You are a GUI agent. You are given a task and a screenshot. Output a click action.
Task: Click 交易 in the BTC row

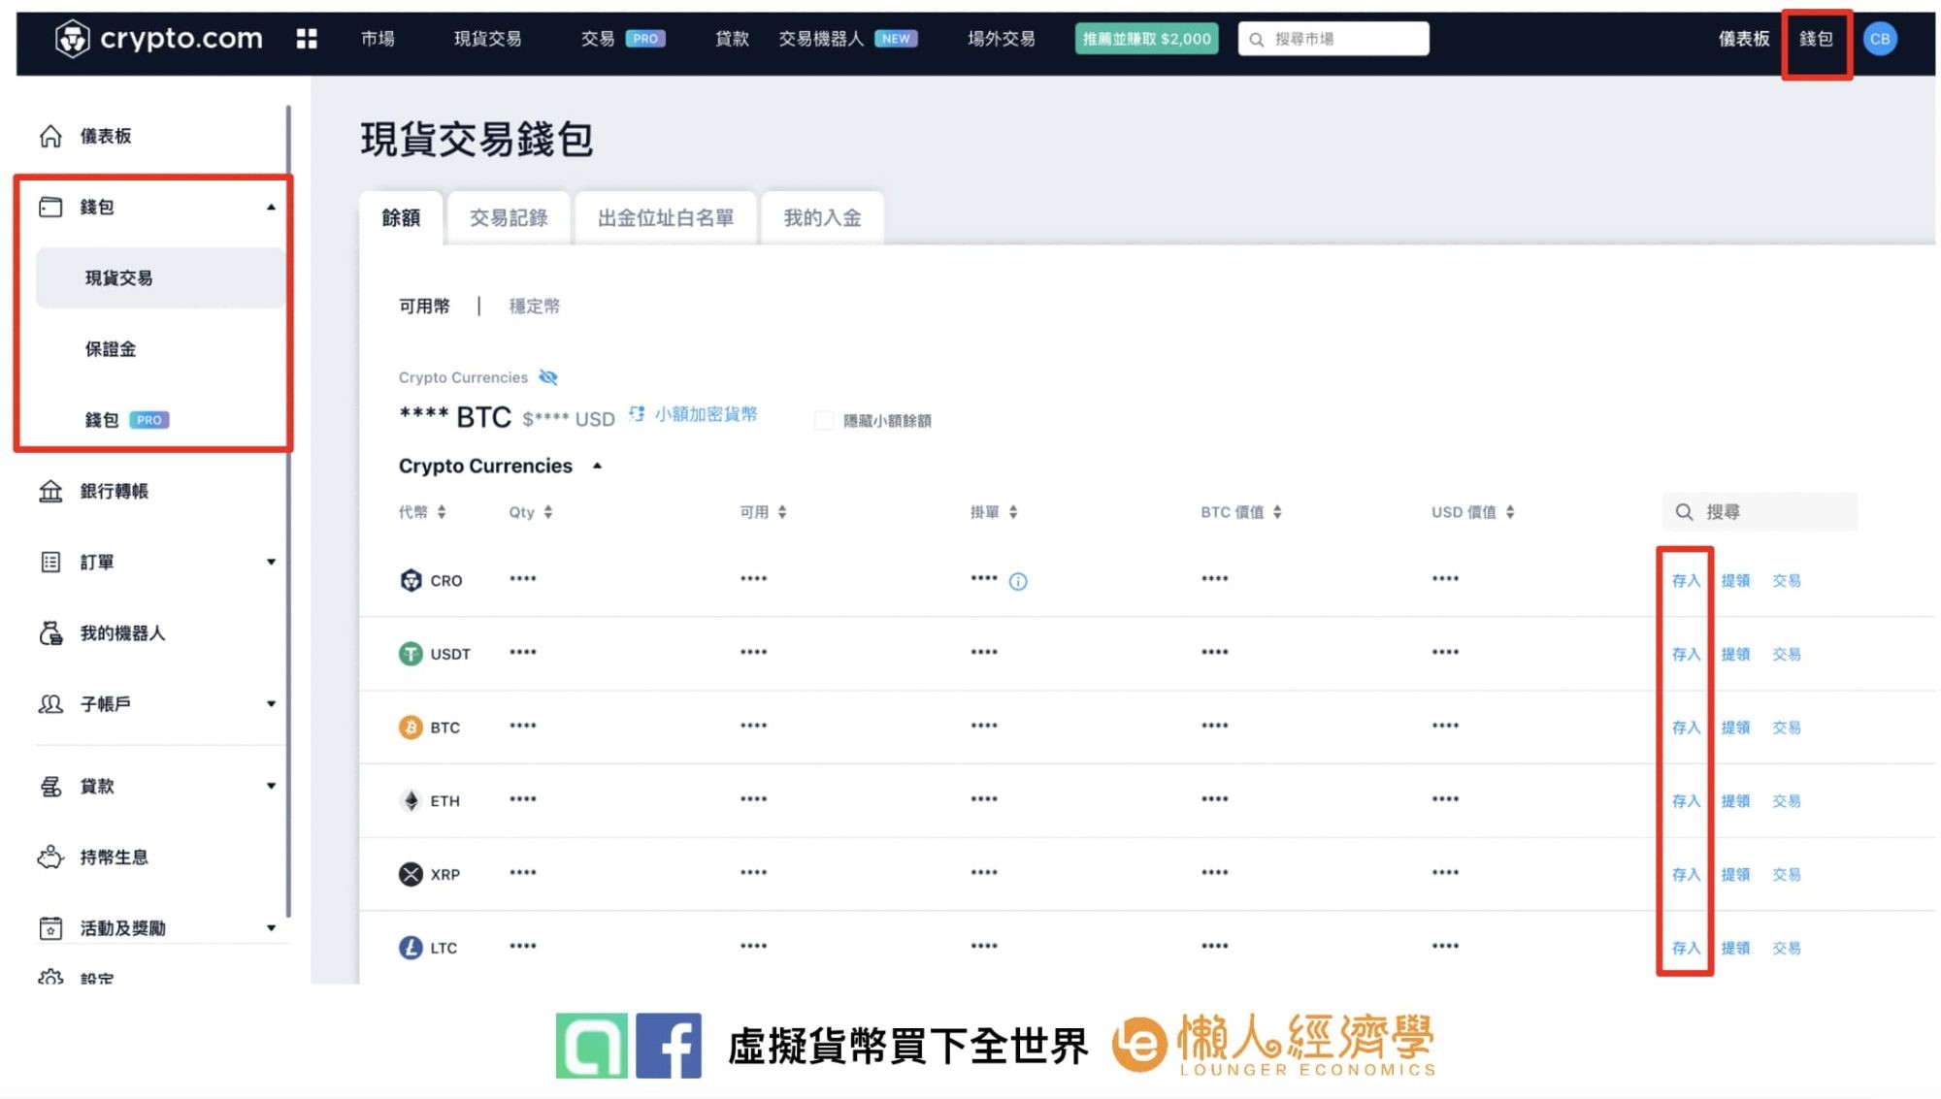(1786, 727)
